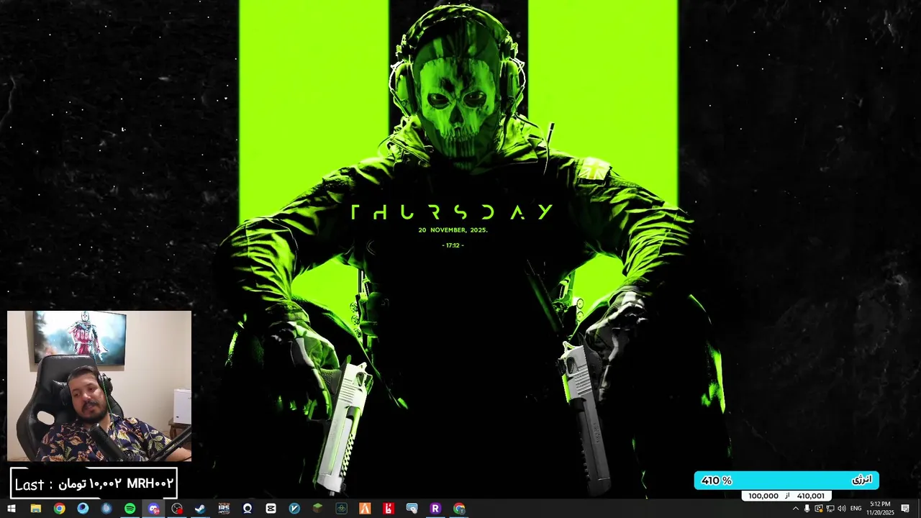Click the energy 410 % progress bar
Image resolution: width=921 pixels, height=518 pixels.
click(786, 480)
